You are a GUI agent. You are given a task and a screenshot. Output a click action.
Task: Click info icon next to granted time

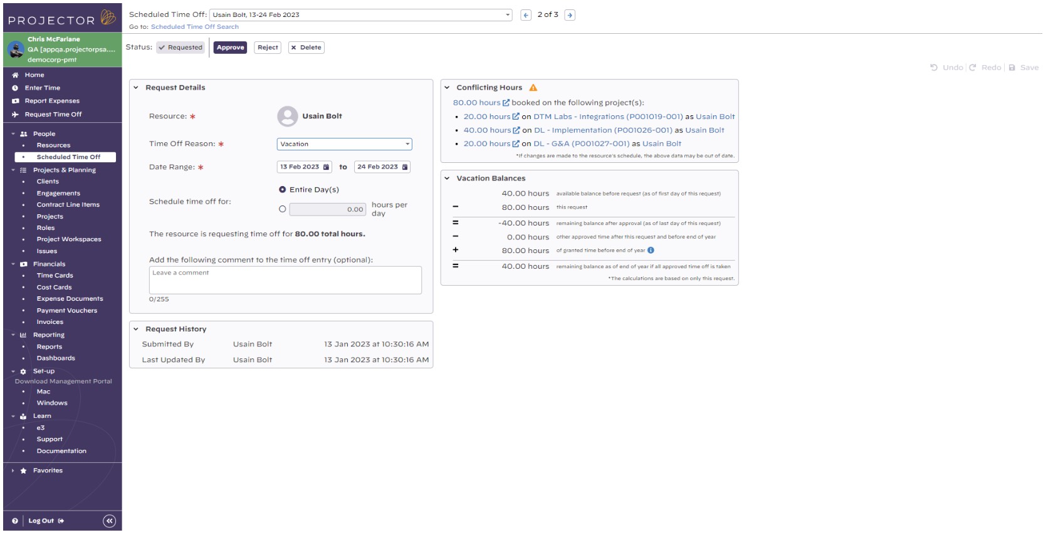coord(651,251)
